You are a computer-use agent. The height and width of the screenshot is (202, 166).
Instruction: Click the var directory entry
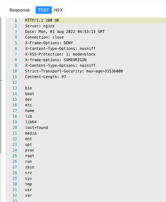tap(29, 195)
